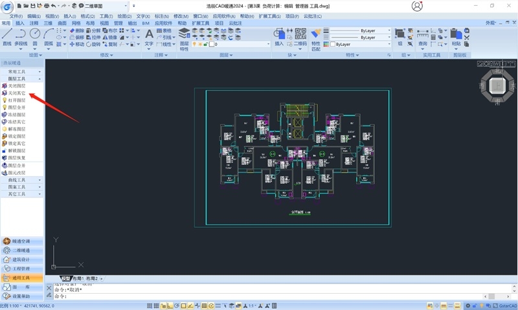This screenshot has height=310, width=518.
Task: Switch to the 布局2 layout tab
Action: pos(94,278)
